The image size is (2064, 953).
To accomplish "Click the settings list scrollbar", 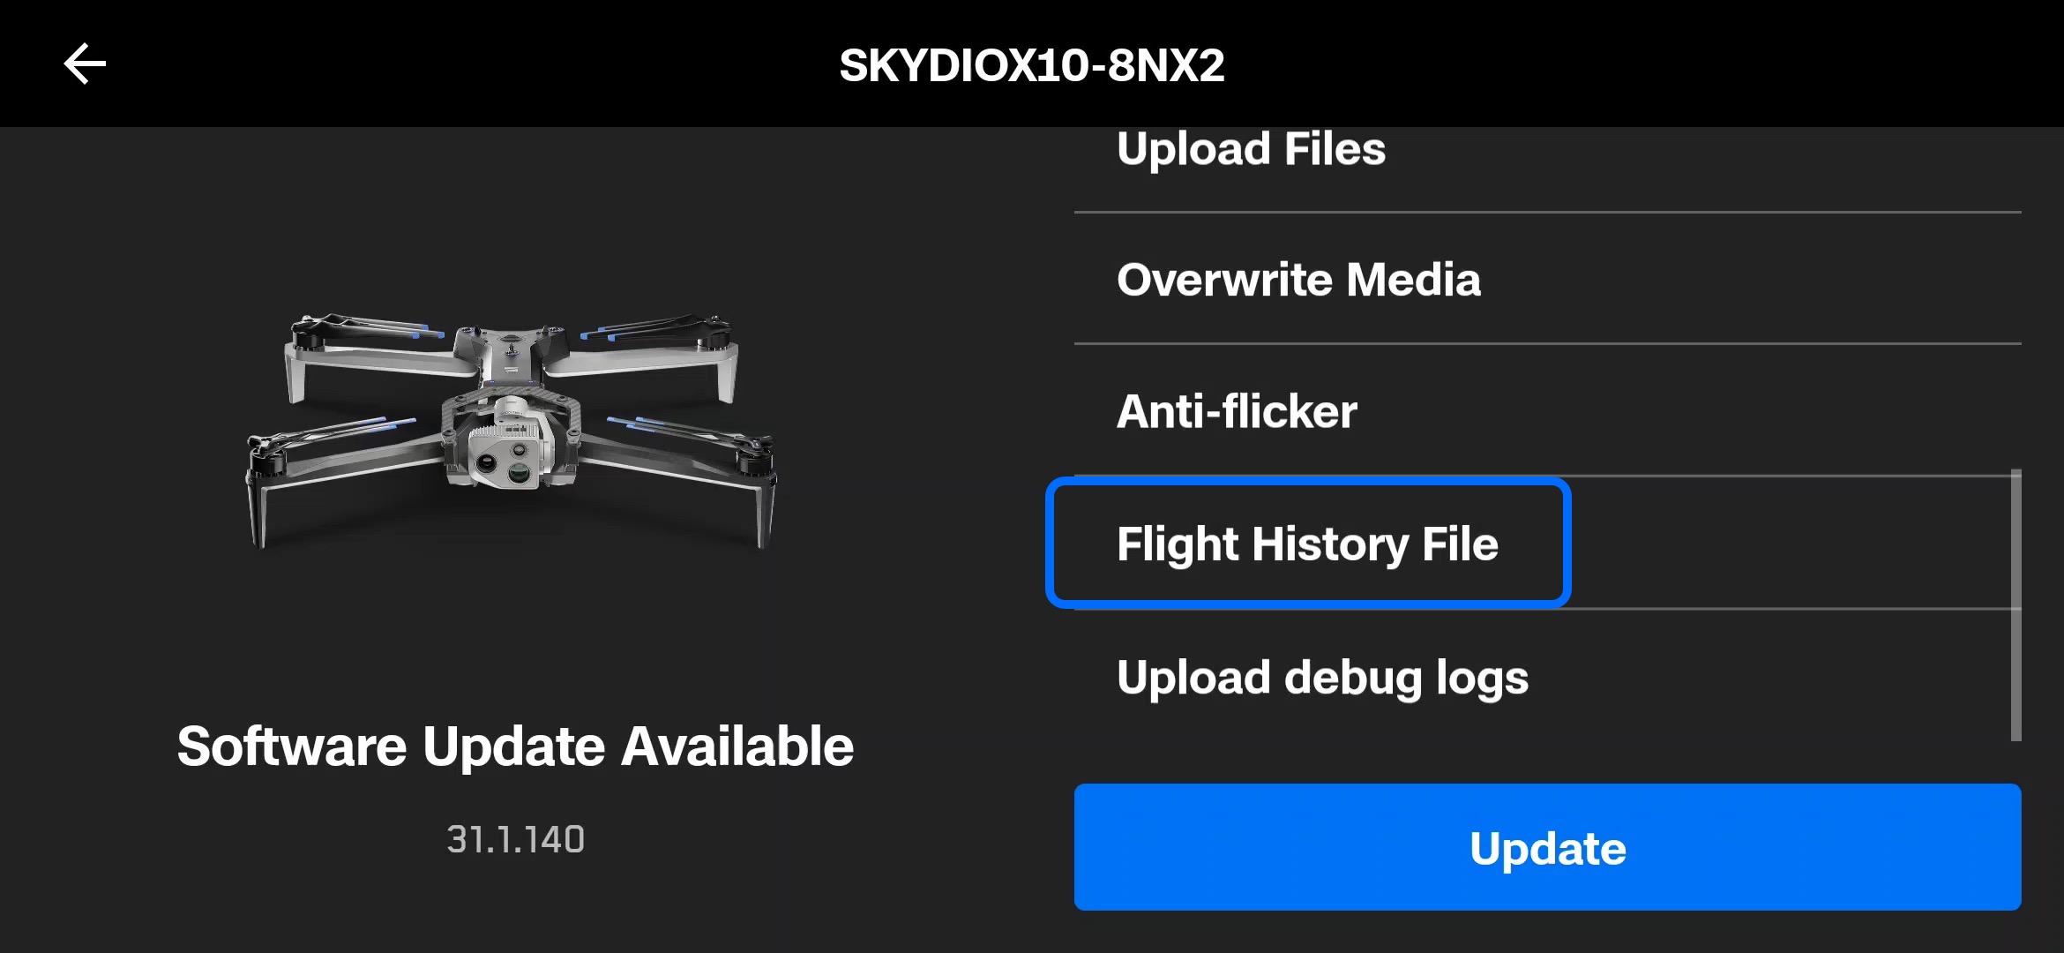I will (x=2015, y=605).
